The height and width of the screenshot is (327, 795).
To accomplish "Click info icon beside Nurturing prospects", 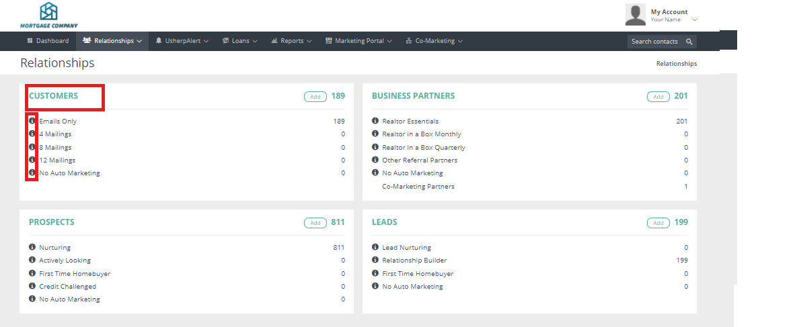I will [32, 247].
